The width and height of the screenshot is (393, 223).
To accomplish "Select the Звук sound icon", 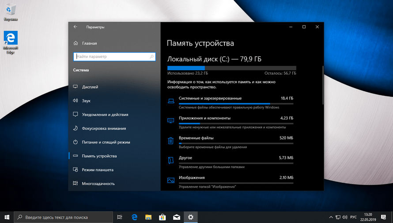I will click(x=76, y=101).
